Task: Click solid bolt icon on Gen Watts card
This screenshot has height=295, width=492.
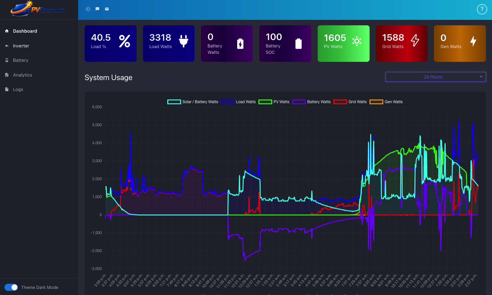Action: 473,41
